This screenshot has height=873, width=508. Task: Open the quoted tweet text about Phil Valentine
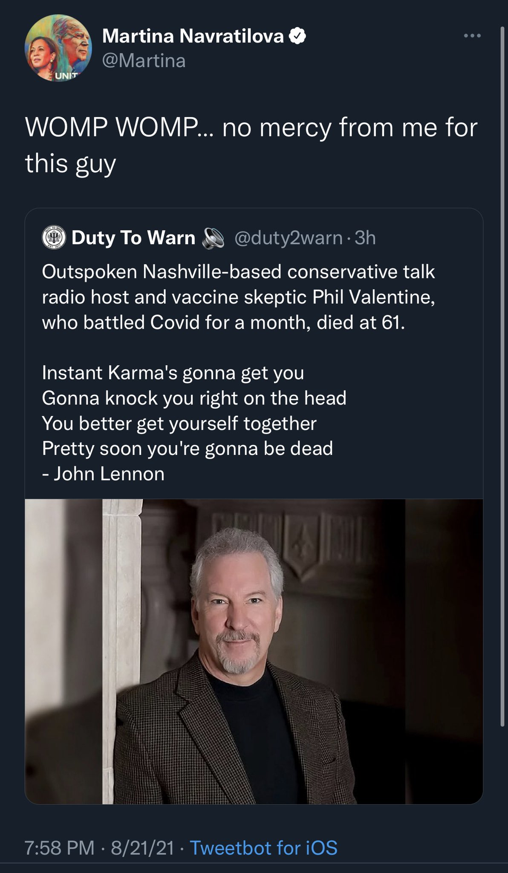[x=239, y=297]
